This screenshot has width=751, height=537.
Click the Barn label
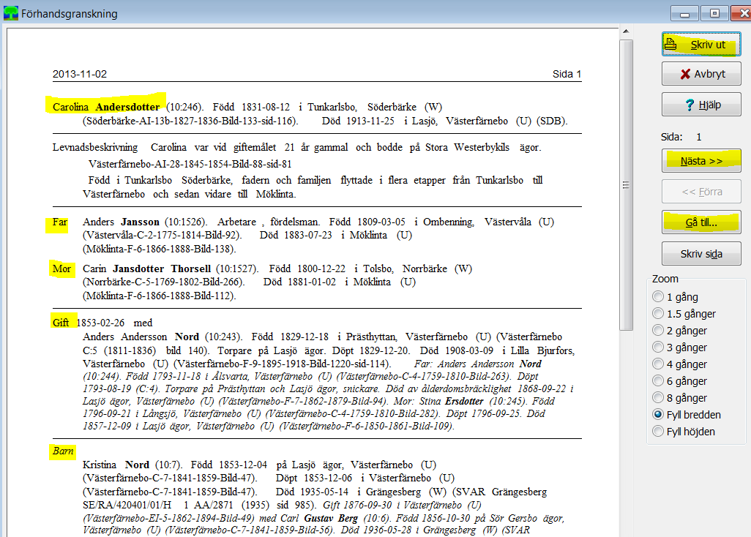[63, 451]
